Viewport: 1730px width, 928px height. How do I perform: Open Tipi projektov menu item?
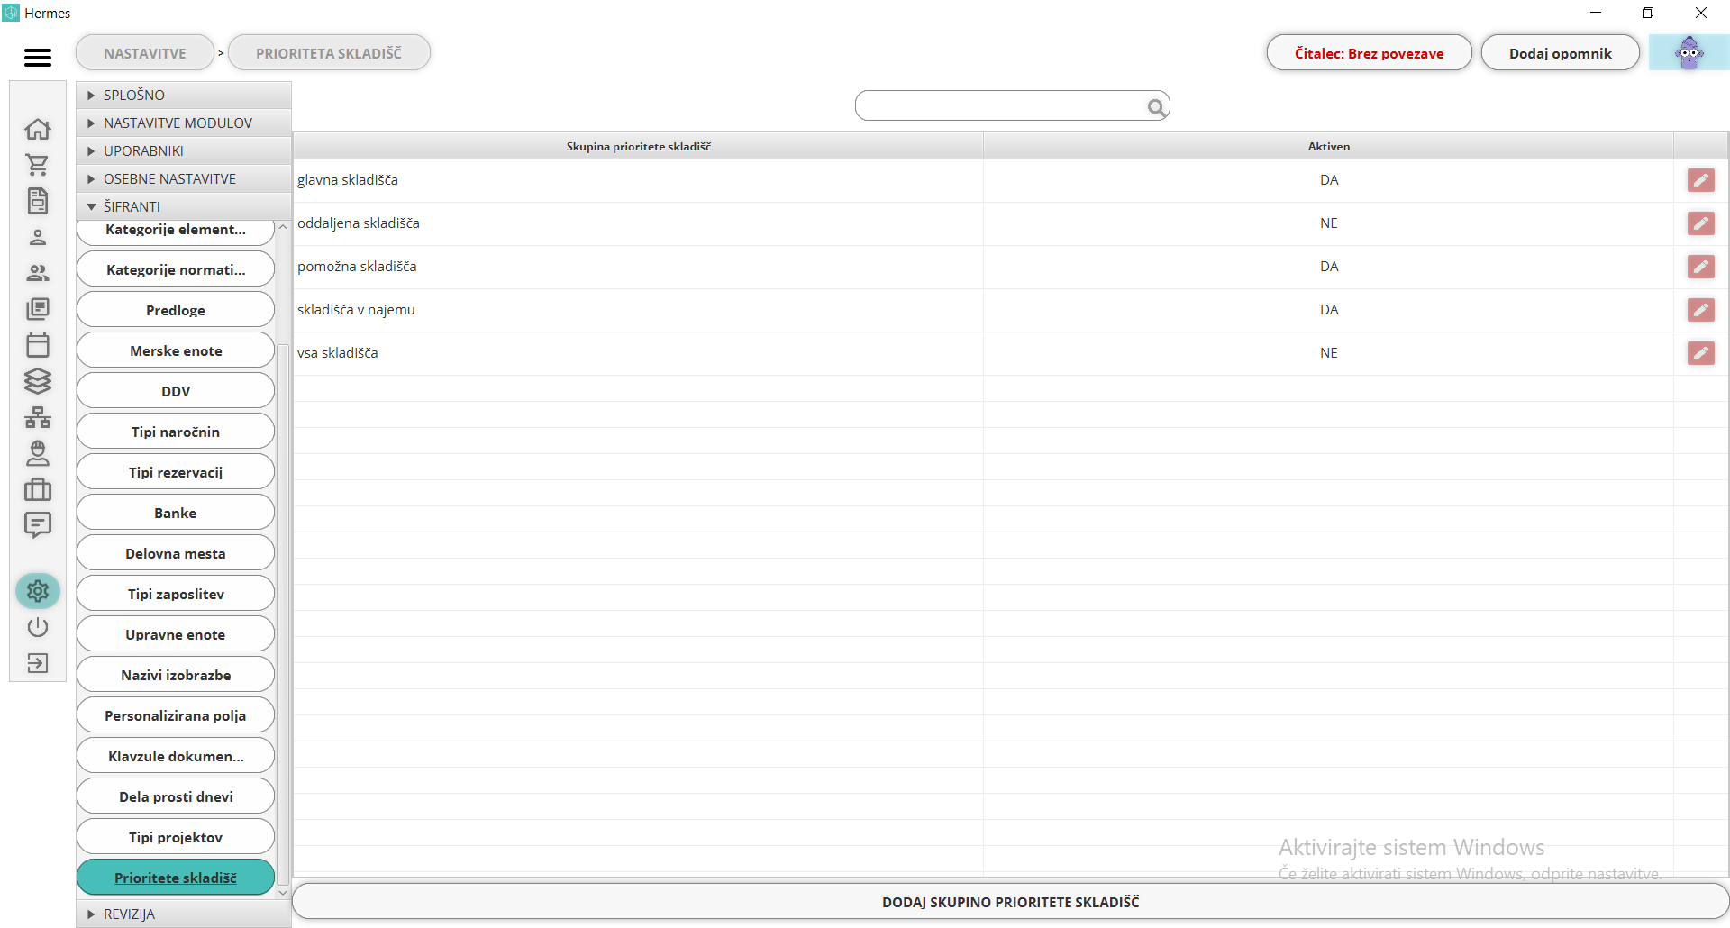(x=176, y=837)
